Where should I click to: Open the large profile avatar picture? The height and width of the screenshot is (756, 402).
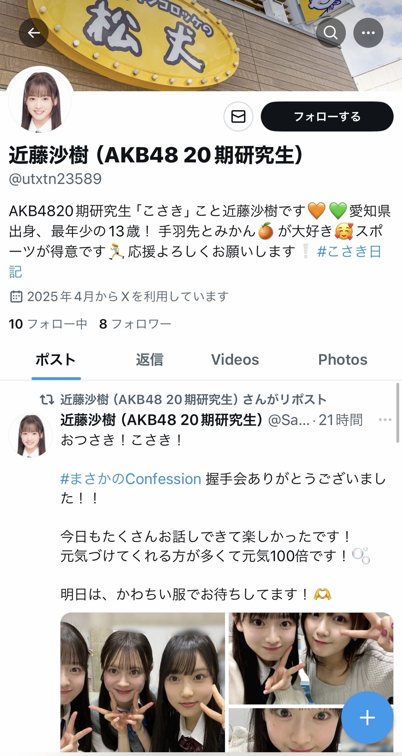(x=40, y=101)
